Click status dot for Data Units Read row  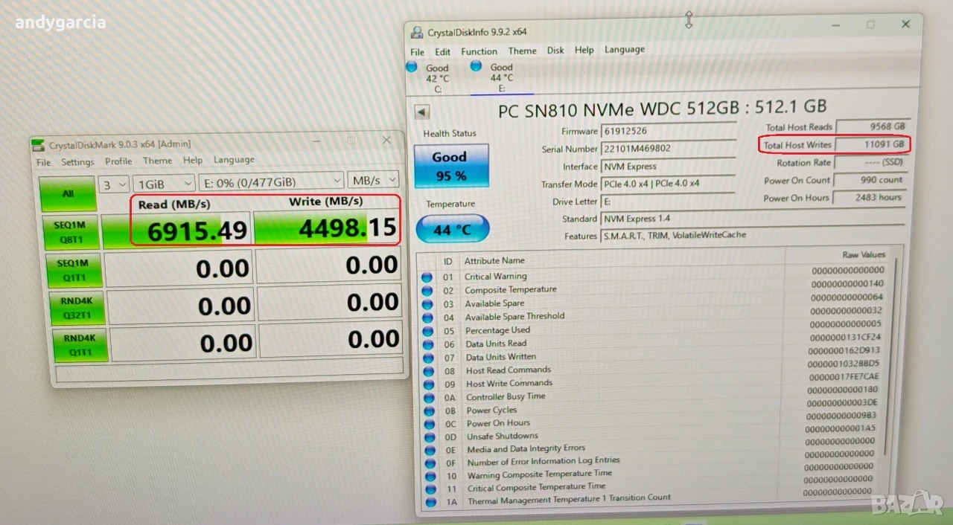(428, 344)
